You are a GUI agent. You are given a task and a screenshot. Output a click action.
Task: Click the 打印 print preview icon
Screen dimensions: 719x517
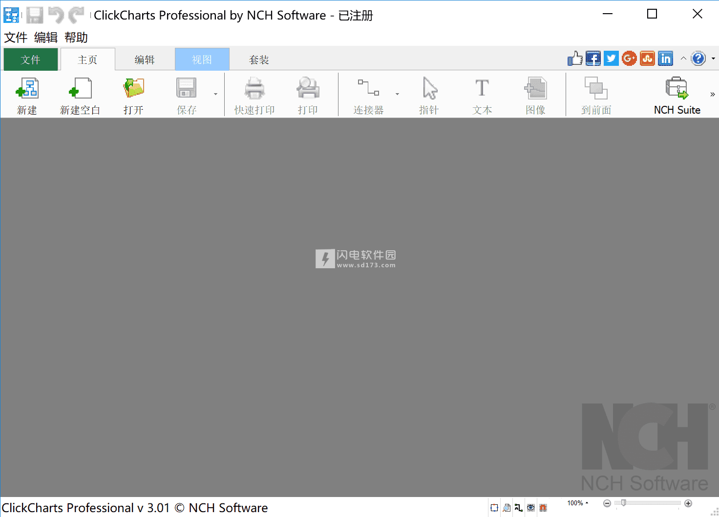click(x=308, y=89)
